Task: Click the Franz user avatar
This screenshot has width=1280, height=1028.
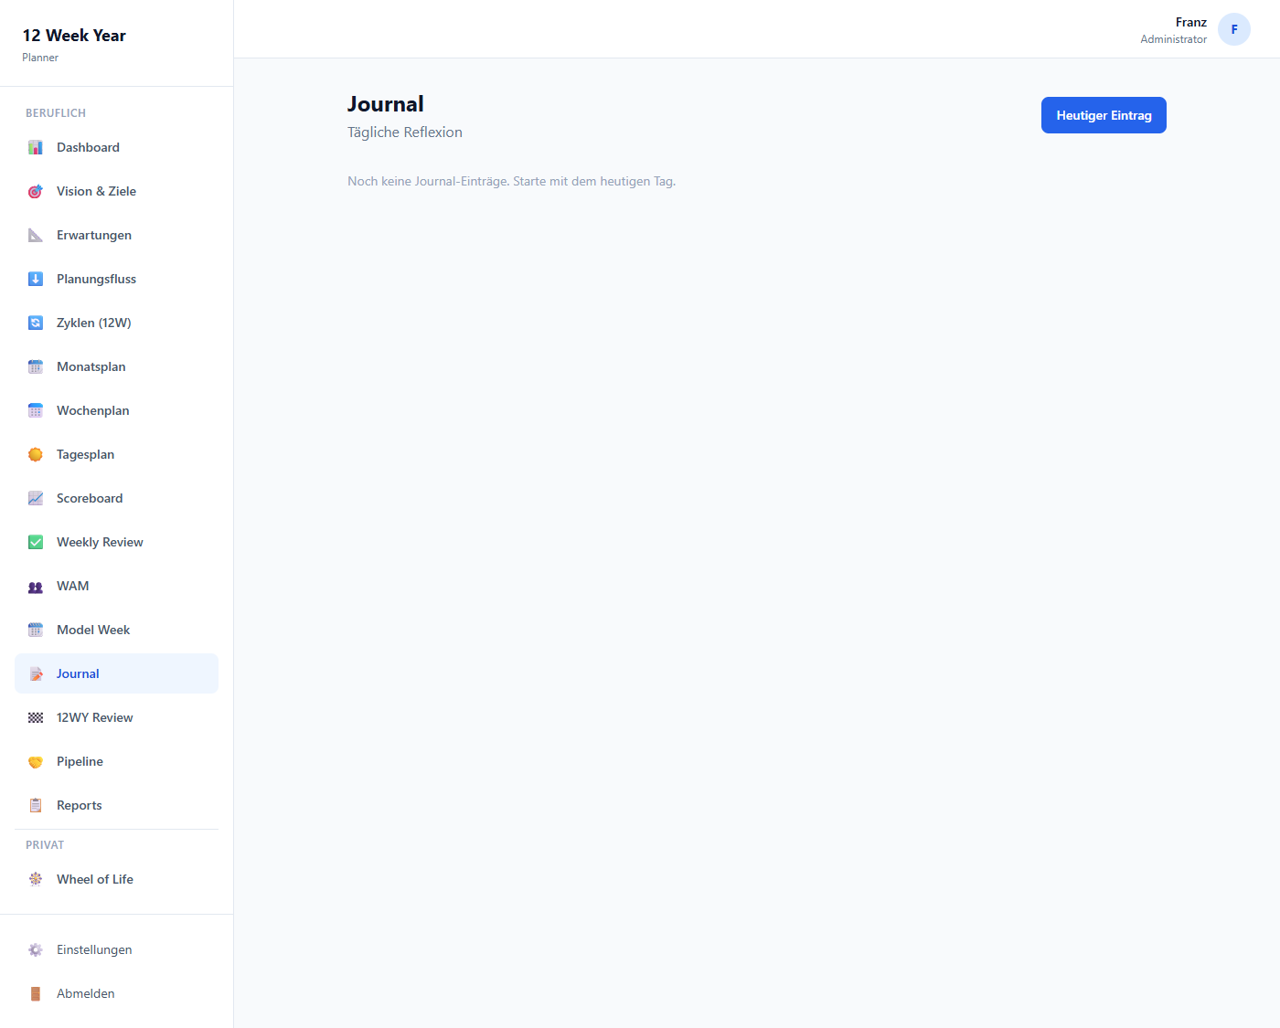Action: pyautogui.click(x=1233, y=29)
